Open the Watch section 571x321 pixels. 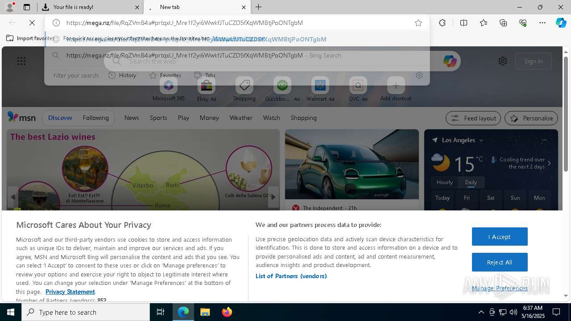click(x=271, y=118)
